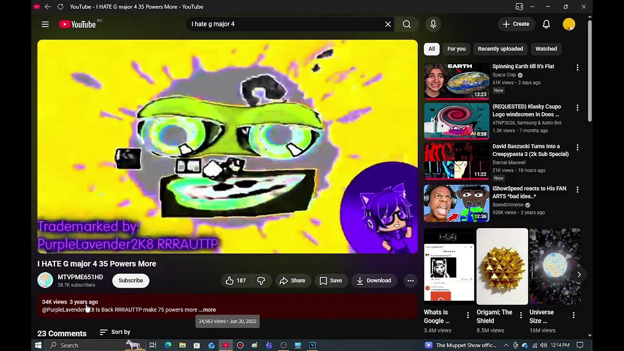624x351 pixels.
Task: Dislike the video with thumbs down
Action: (x=261, y=280)
